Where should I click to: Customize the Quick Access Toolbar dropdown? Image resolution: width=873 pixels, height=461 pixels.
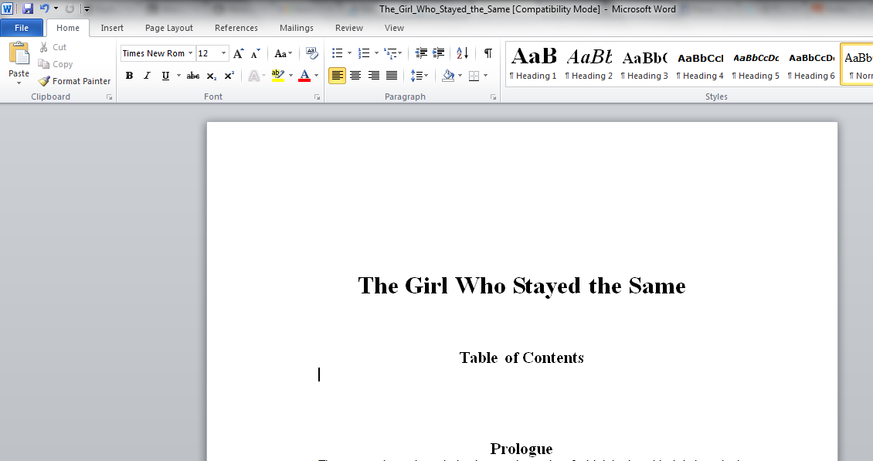point(87,9)
